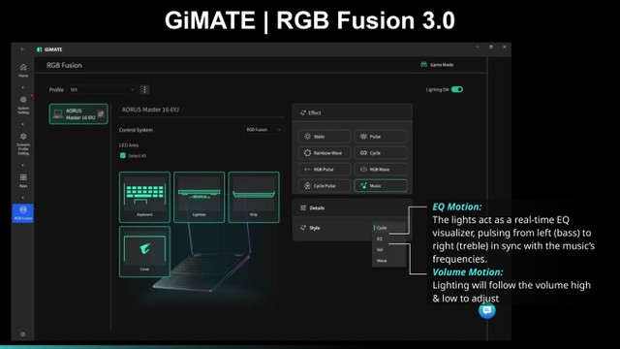620x349 pixels.
Task: Click the AORUS Master 16 6YJ heading
Action: click(x=150, y=110)
